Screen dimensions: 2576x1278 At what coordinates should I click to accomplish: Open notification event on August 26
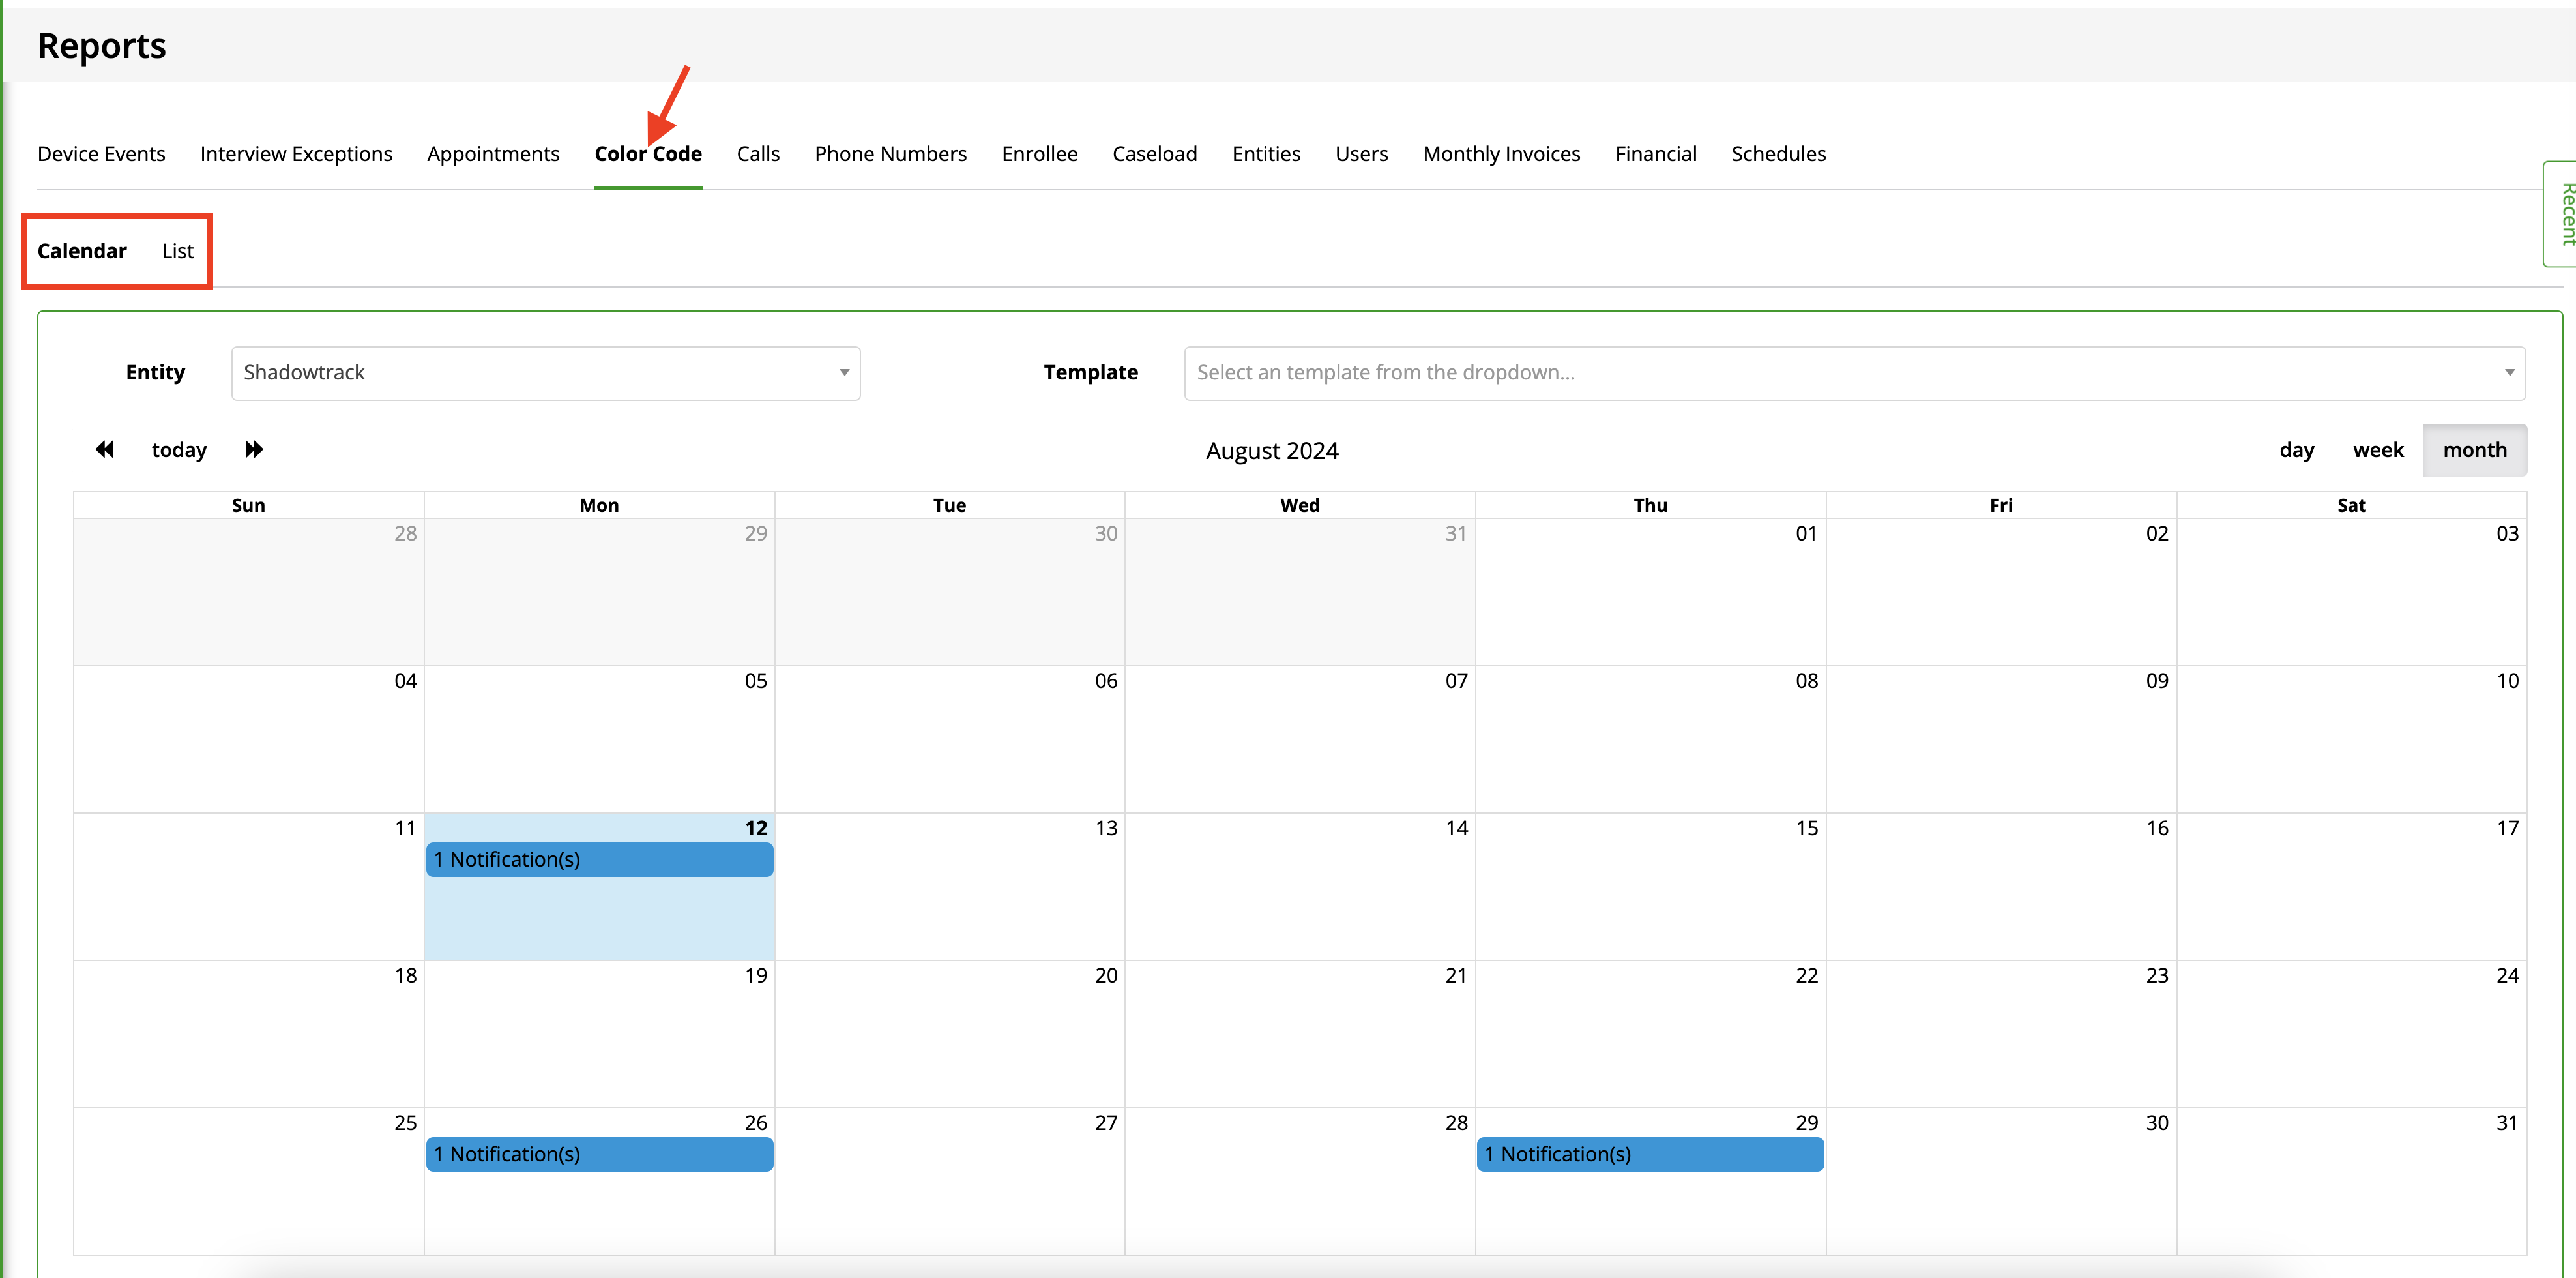coord(599,1154)
